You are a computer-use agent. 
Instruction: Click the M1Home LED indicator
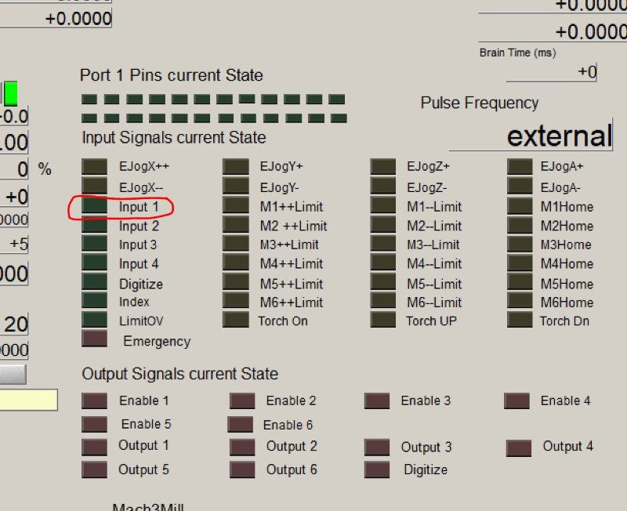pos(520,206)
